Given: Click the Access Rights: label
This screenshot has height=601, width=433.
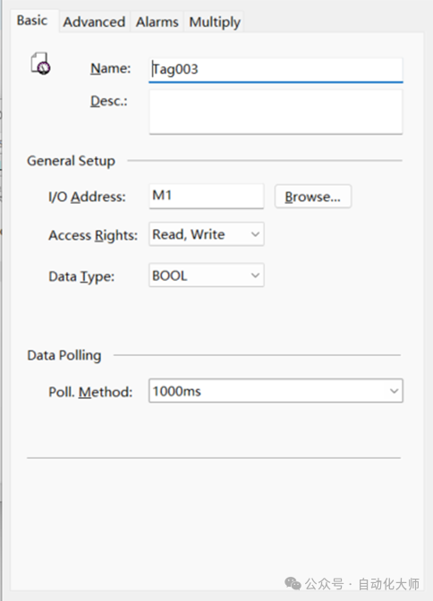Looking at the screenshot, I should pyautogui.click(x=93, y=235).
